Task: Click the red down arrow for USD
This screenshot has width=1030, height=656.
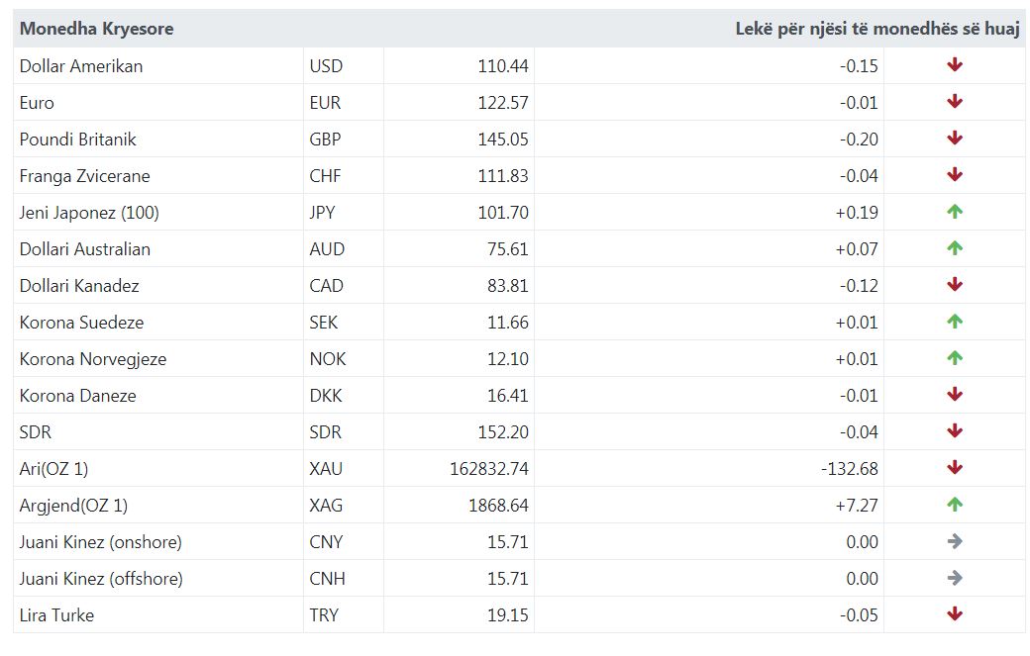Action: [955, 65]
